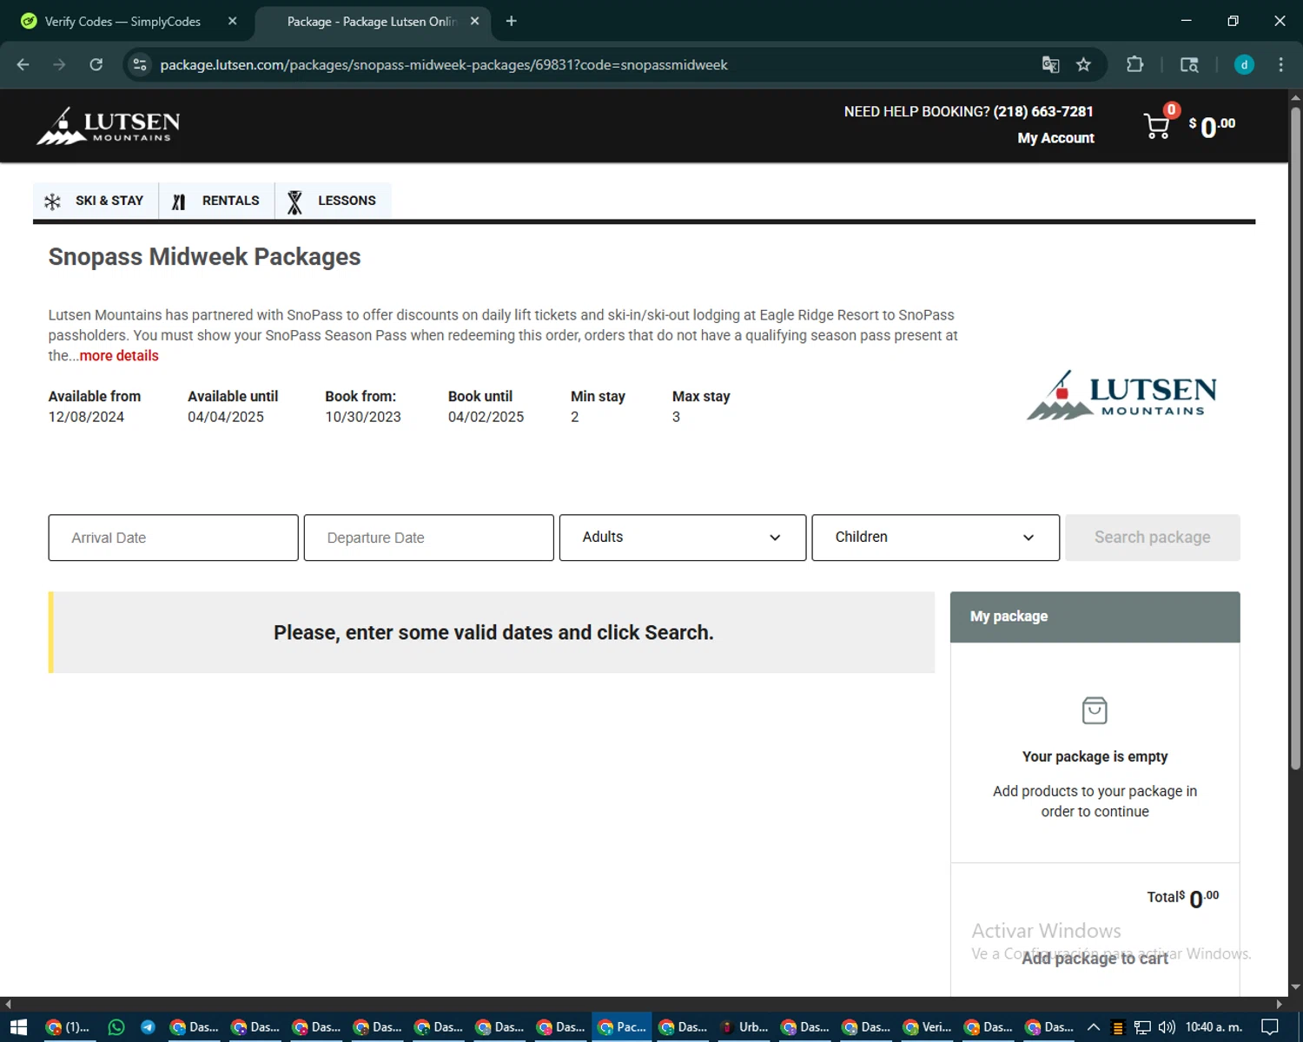
Task: Click the Available until date 04/04/2025
Action: [x=226, y=417]
